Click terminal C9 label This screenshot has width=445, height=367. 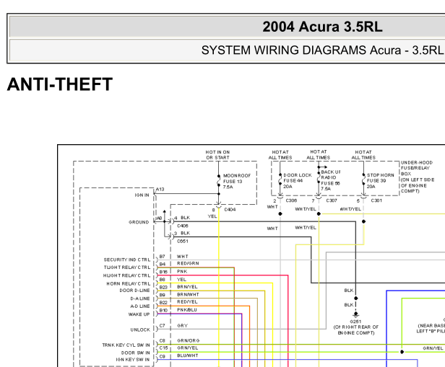(162, 356)
